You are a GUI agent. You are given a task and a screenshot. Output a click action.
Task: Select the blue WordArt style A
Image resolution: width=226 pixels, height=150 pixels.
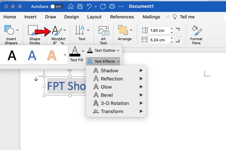[x=32, y=55]
